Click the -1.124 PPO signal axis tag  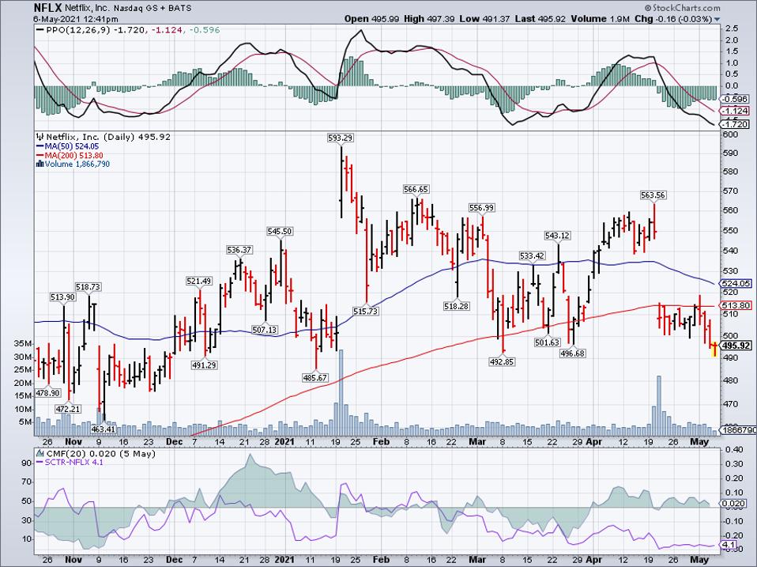point(736,111)
